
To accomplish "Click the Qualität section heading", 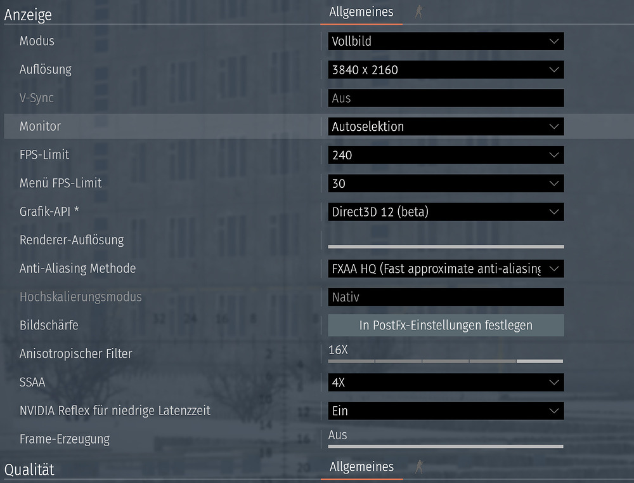I will tap(29, 470).
